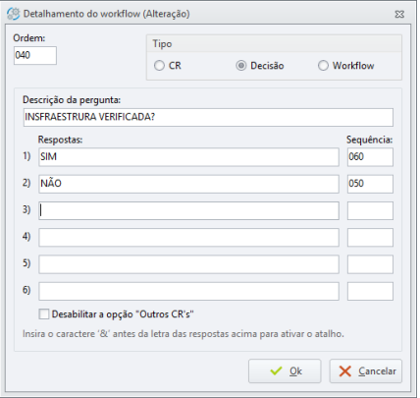The image size is (420, 398).
Task: Choose the Workflow type radio button
Action: (x=323, y=66)
